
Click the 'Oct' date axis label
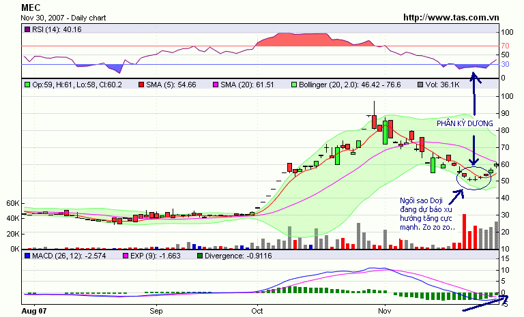point(257,311)
